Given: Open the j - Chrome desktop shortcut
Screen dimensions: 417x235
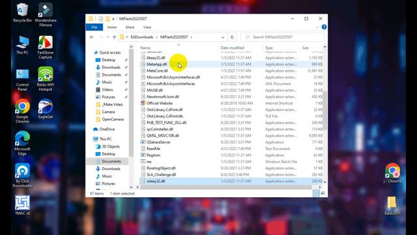Looking at the screenshot, I should point(392,174).
